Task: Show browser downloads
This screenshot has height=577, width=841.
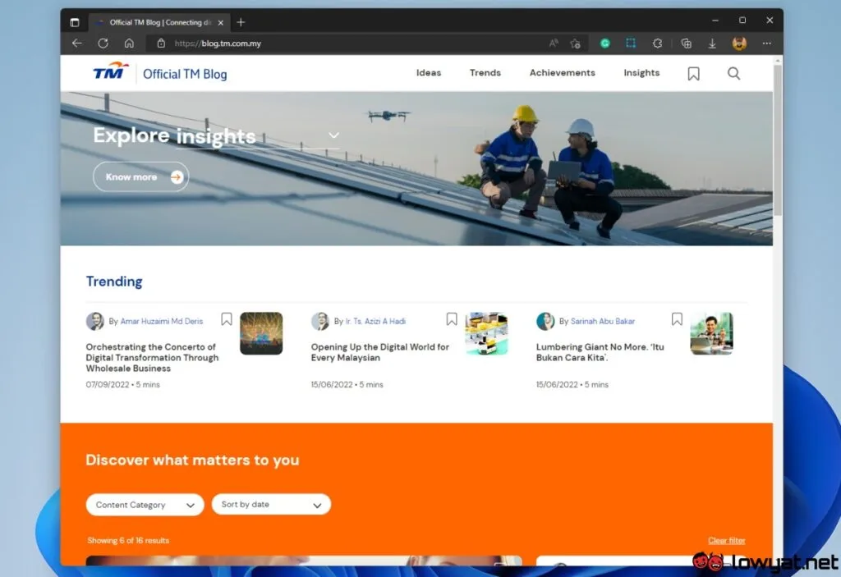Action: (712, 44)
